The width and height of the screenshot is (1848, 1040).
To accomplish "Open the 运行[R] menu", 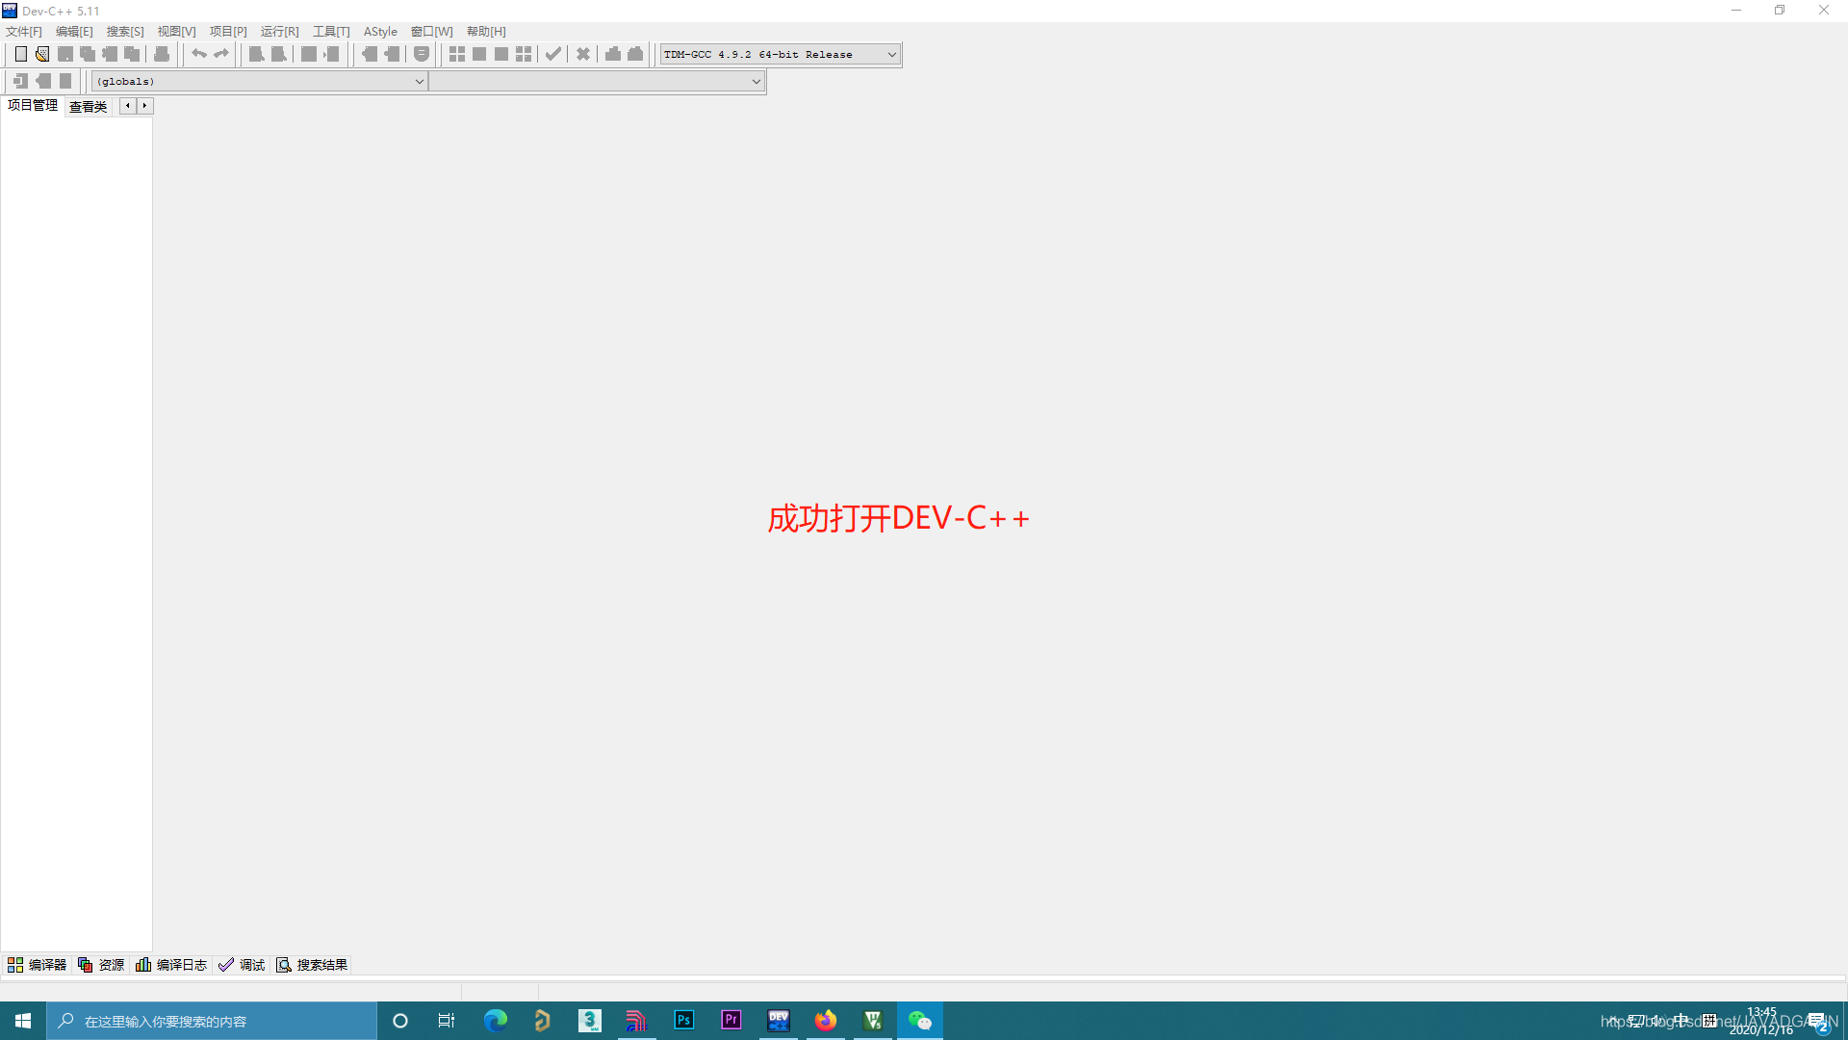I will coord(278,31).
